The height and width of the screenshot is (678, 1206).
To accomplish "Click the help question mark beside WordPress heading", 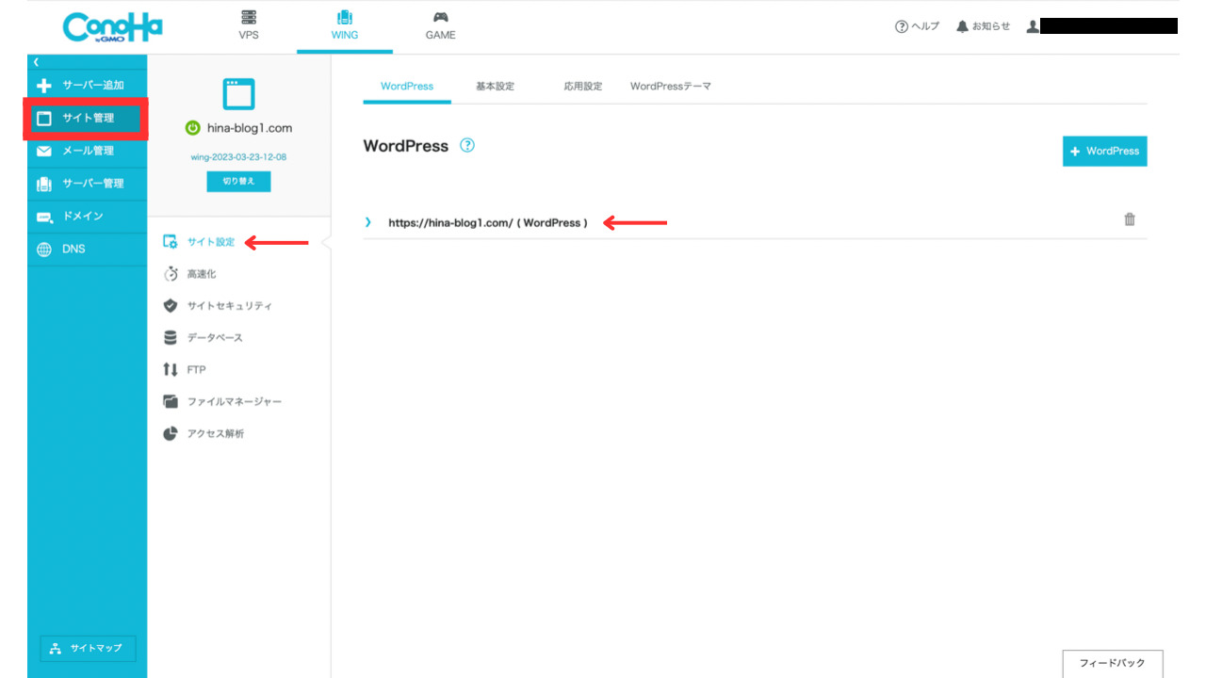I will tap(467, 146).
